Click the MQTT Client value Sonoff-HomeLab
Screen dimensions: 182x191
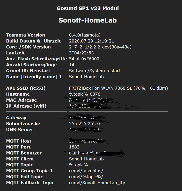click(x=86, y=159)
